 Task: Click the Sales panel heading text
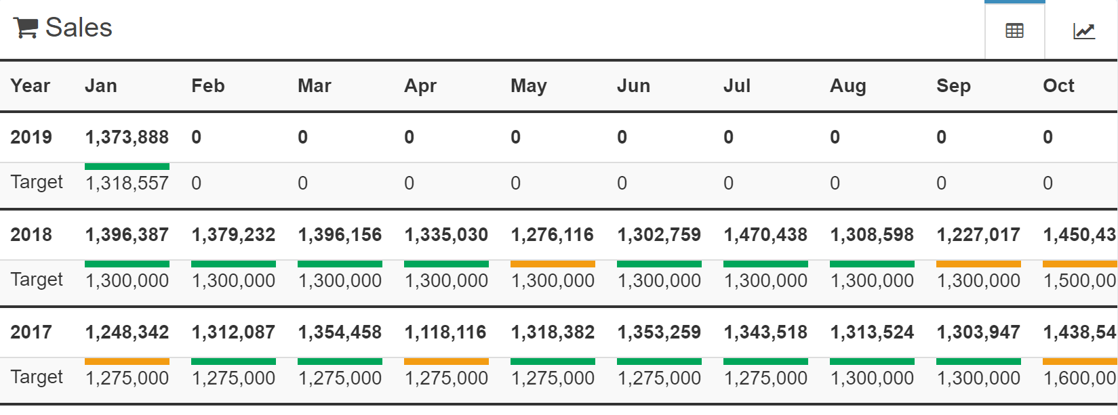[79, 28]
